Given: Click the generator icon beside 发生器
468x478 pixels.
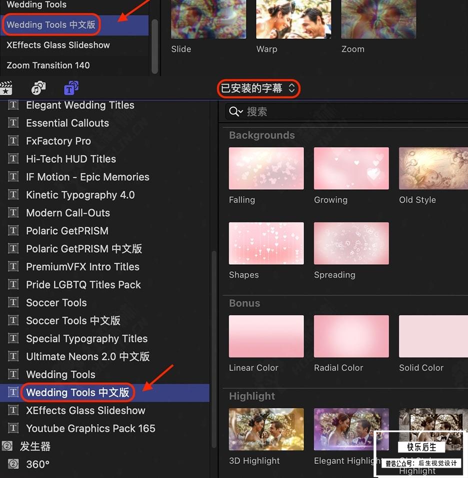Looking at the screenshot, I should pyautogui.click(x=7, y=446).
